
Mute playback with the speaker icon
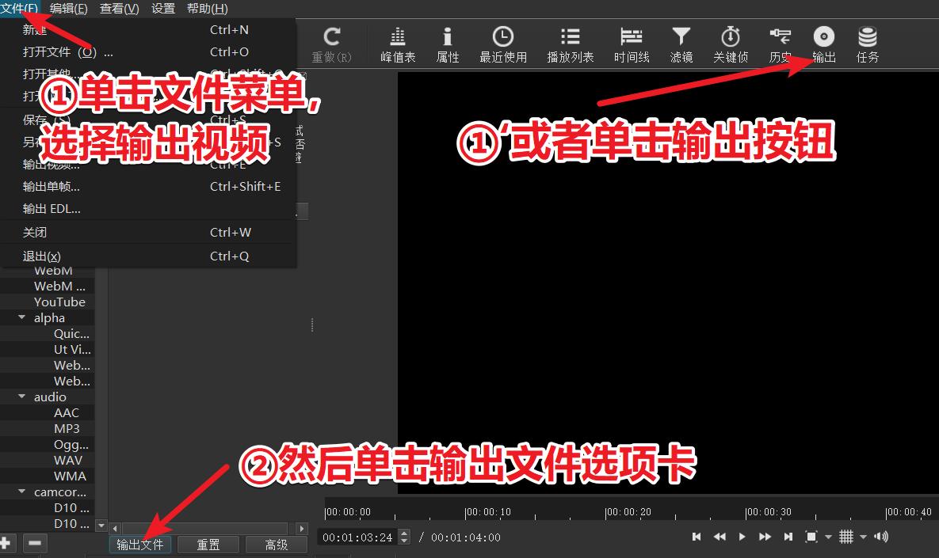[880, 537]
